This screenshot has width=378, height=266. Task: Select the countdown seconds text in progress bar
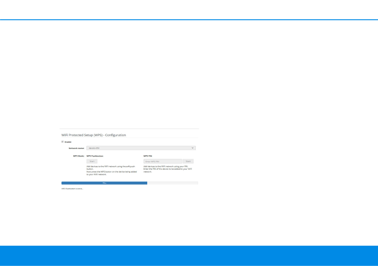(x=104, y=183)
